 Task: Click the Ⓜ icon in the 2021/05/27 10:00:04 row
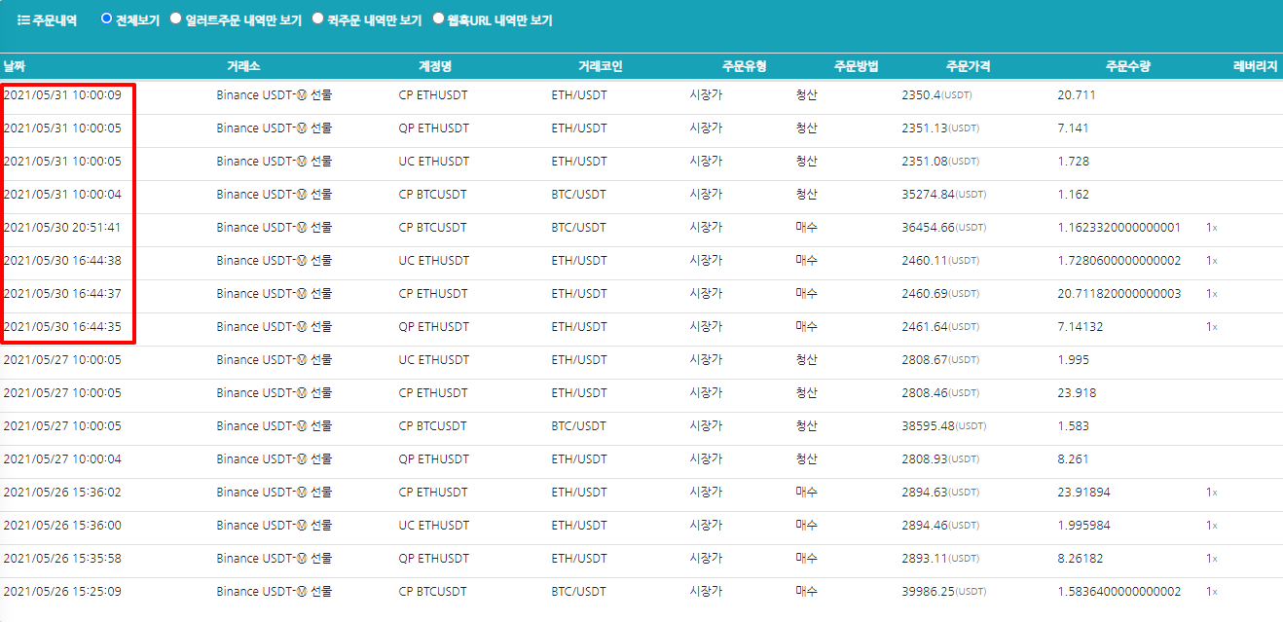click(303, 457)
